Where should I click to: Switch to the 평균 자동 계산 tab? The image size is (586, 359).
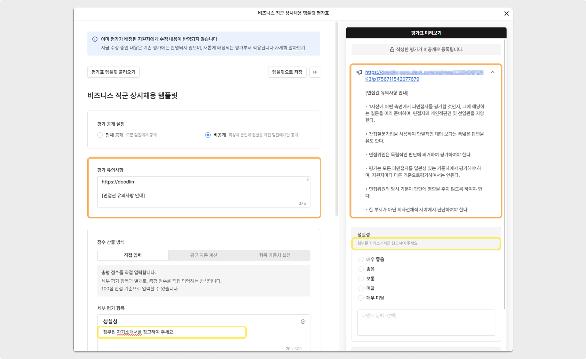(x=204, y=255)
